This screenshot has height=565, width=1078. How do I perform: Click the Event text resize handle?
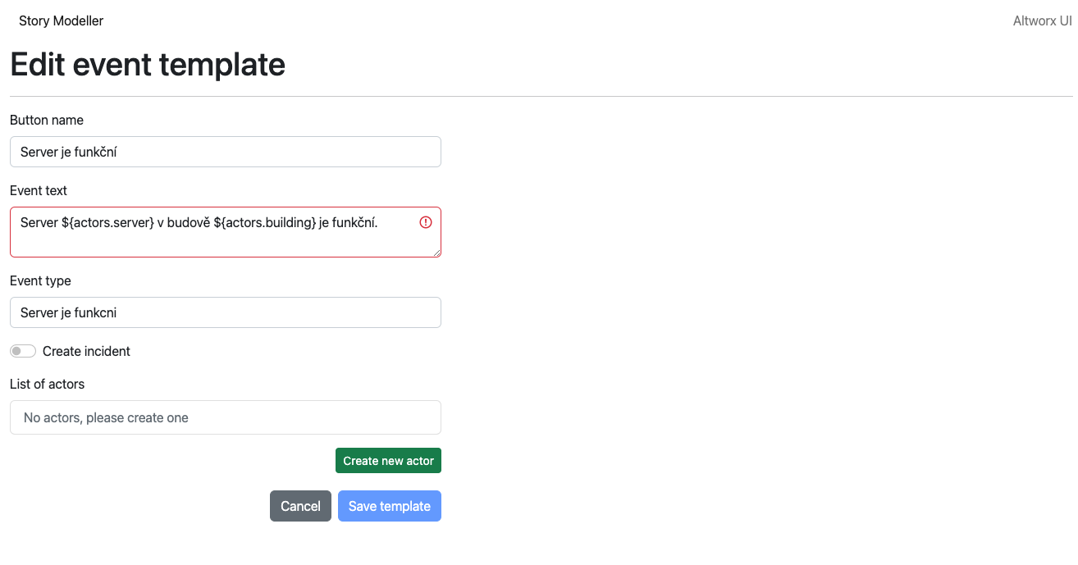(x=437, y=253)
